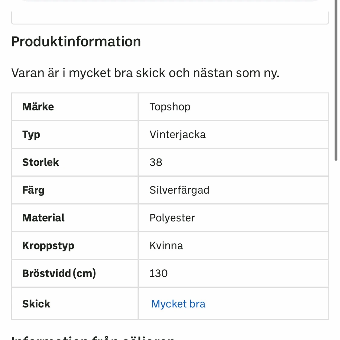Click the Silverfärgad color value

(x=180, y=190)
